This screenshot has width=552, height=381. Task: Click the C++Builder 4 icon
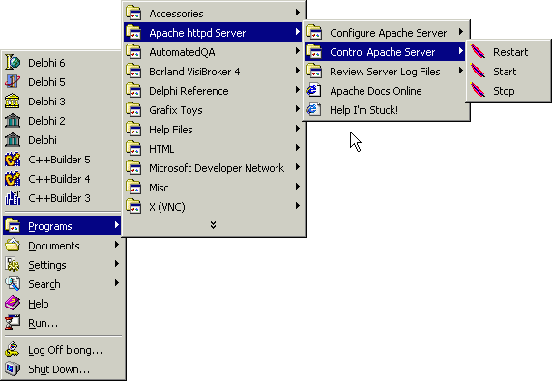(13, 179)
